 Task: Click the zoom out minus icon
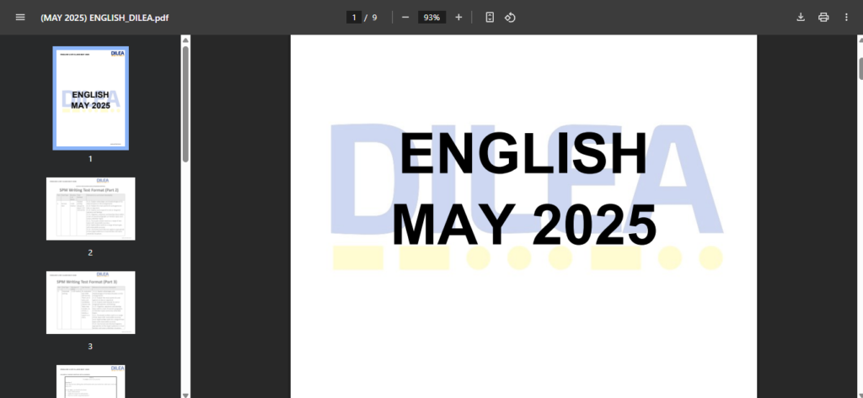[405, 17]
